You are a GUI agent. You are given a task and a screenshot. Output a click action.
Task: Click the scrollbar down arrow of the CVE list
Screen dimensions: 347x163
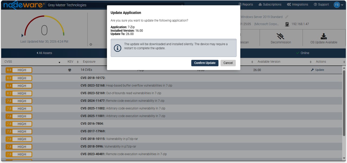(344, 158)
